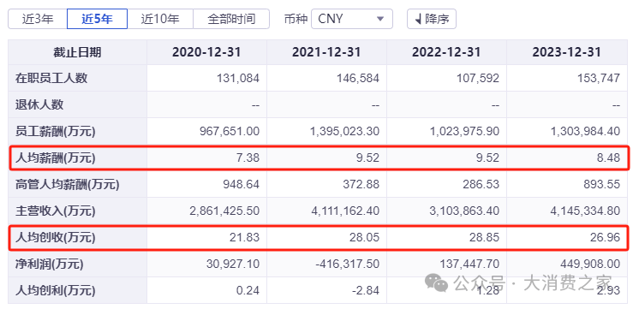Click the 截止日期 header cell

[77, 52]
